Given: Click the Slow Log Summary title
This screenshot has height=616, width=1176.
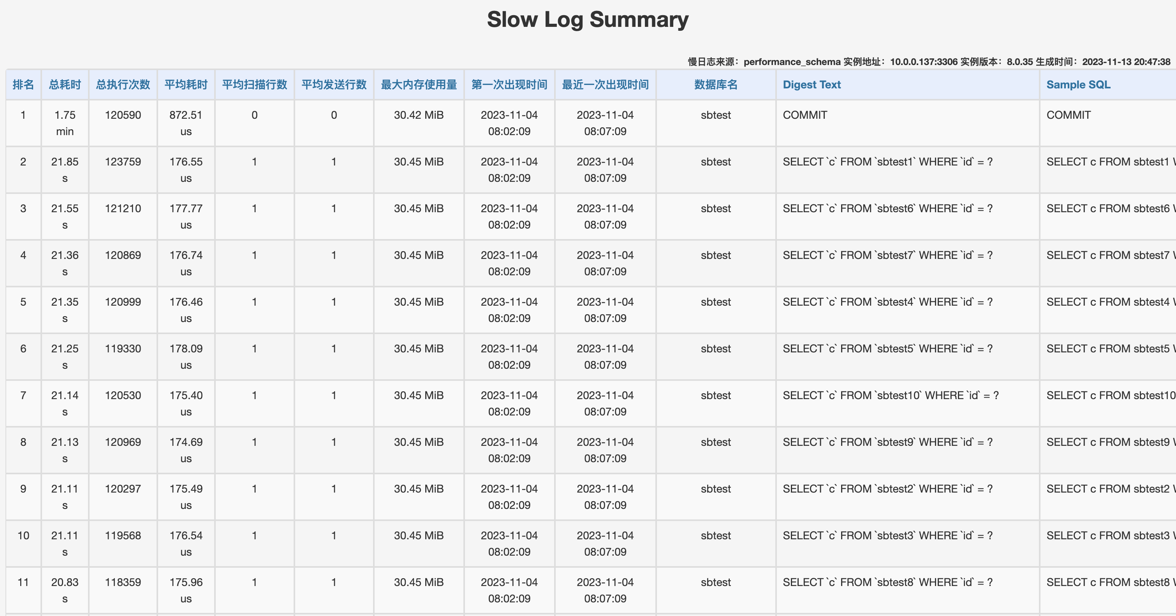Looking at the screenshot, I should click(588, 19).
